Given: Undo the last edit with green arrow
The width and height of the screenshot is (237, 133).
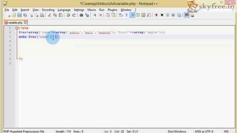Looking at the screenshot, I should pyautogui.click(x=68, y=15).
